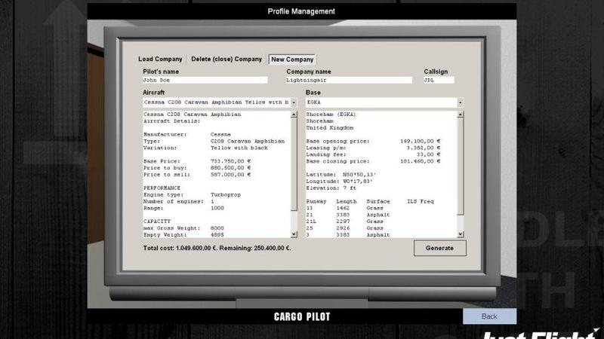
Task: Click the 'Manufacturer:' Cessna line
Action: [x=186, y=135]
